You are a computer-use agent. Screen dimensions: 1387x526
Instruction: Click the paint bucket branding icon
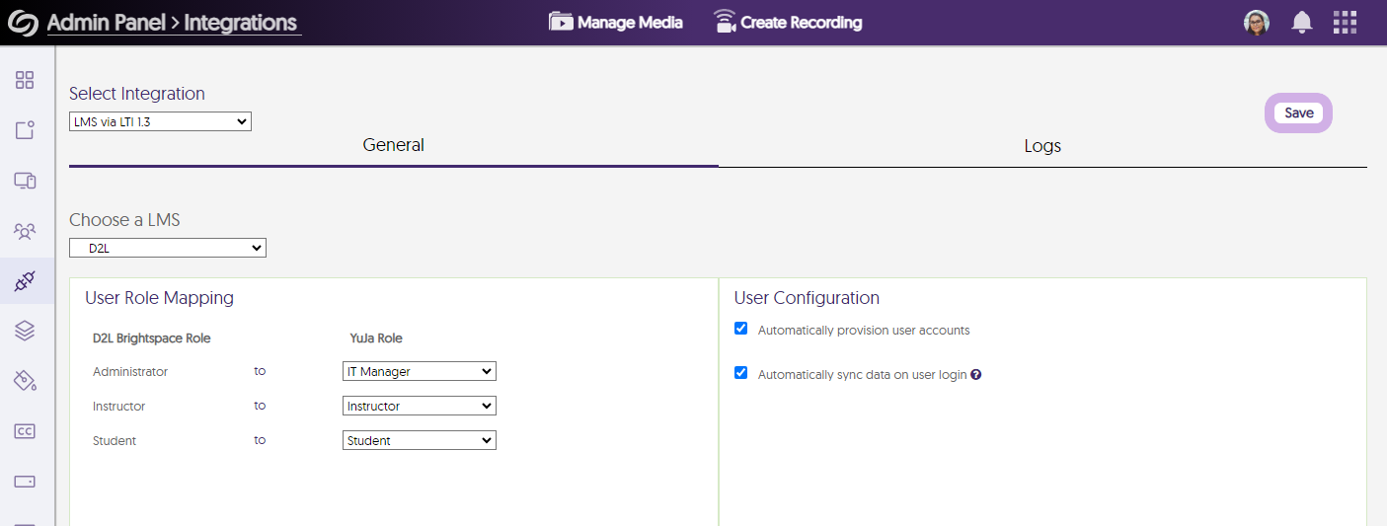(25, 381)
